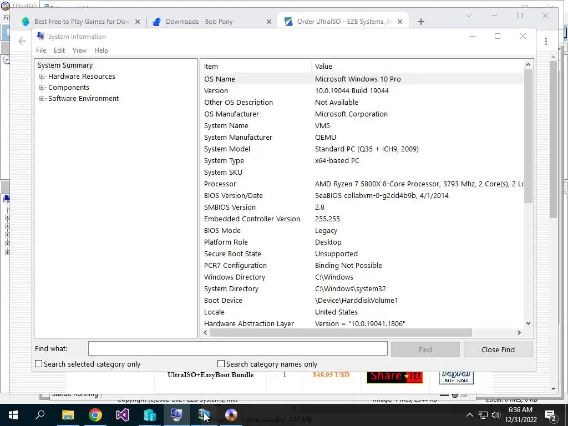Viewport: 568px width, 426px height.
Task: Expand Software Environment node
Action: click(42, 99)
